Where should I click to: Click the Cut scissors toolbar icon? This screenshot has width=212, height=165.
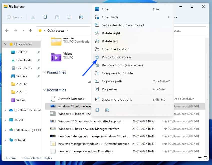tap(33, 17)
